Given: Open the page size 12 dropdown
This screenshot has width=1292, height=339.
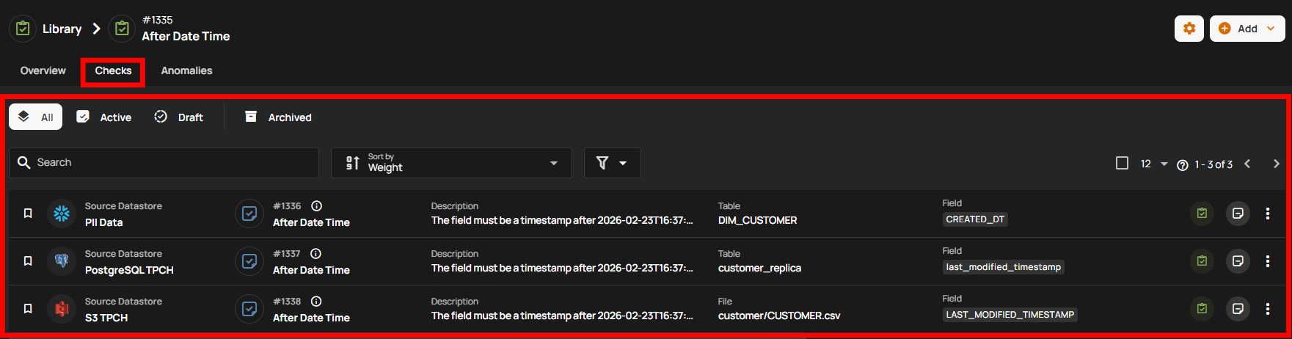Looking at the screenshot, I should (1153, 164).
